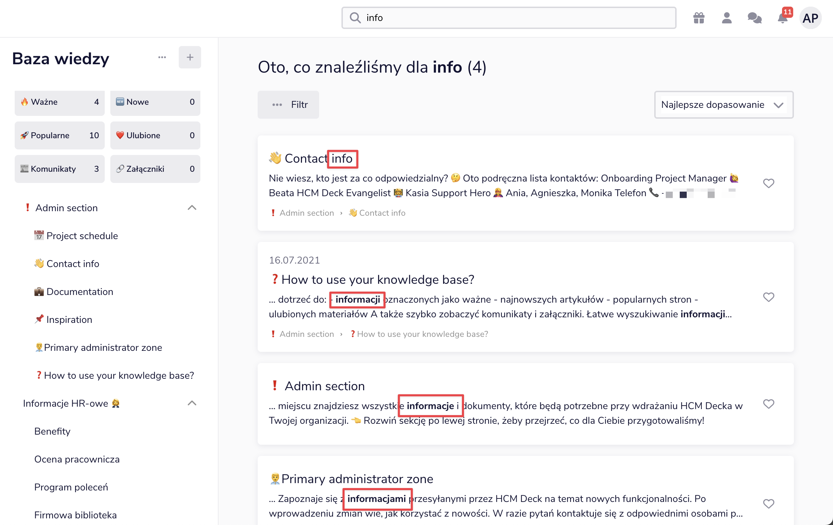
Task: Open the Contact info search result title
Action: point(318,158)
